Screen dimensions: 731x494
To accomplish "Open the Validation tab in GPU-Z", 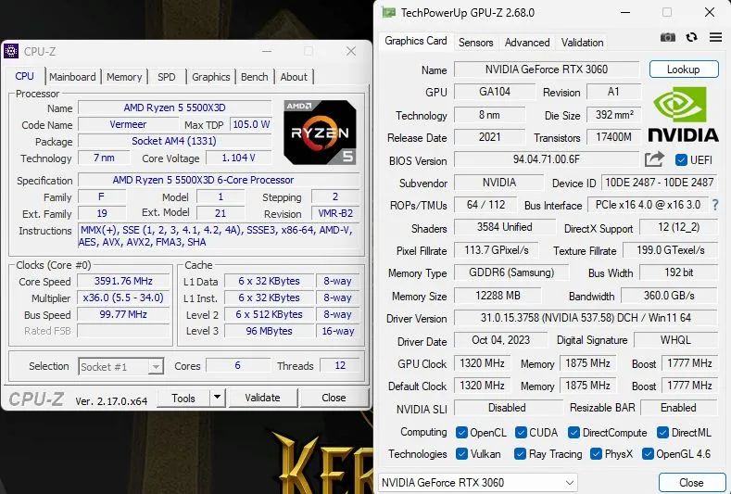I will coord(582,43).
